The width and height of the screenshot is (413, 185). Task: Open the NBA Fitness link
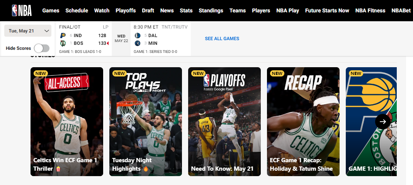tap(370, 10)
